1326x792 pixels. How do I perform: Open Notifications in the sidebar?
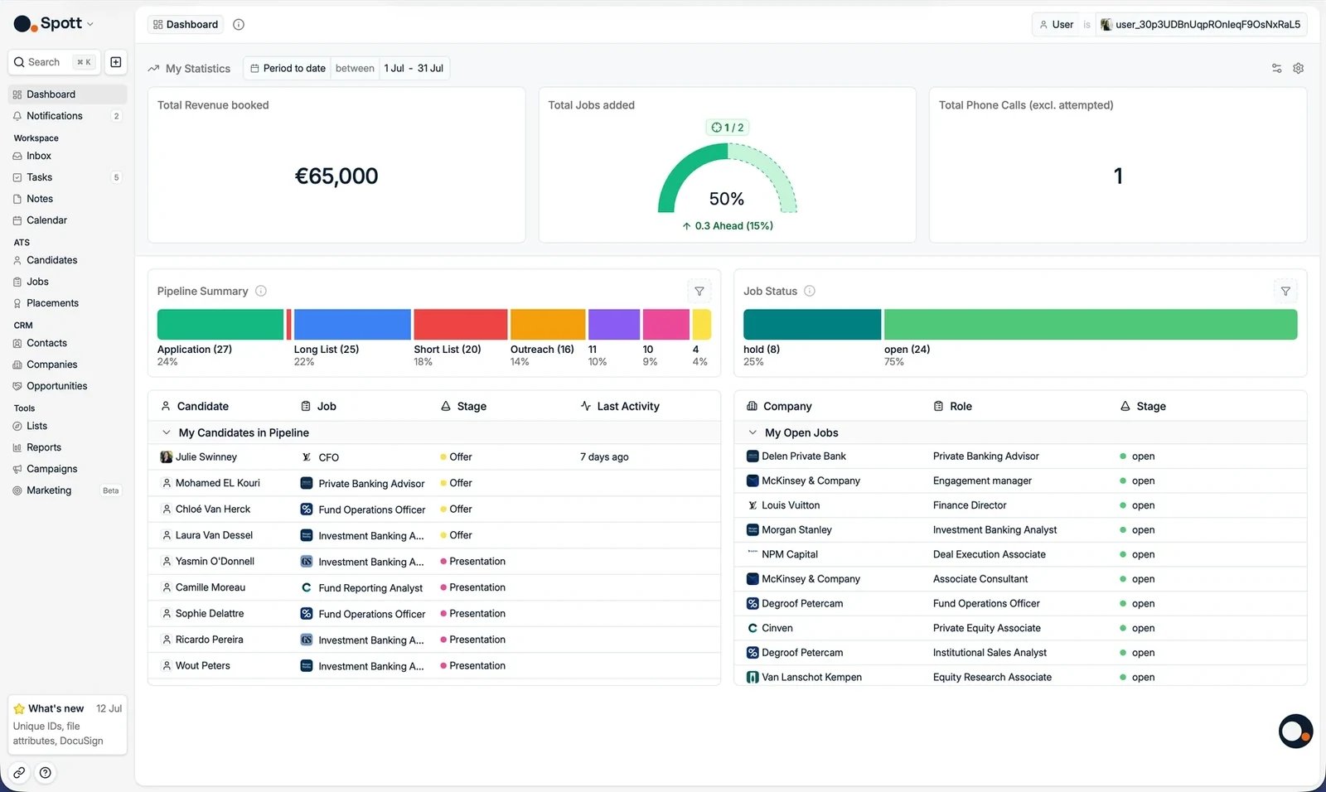(67, 116)
